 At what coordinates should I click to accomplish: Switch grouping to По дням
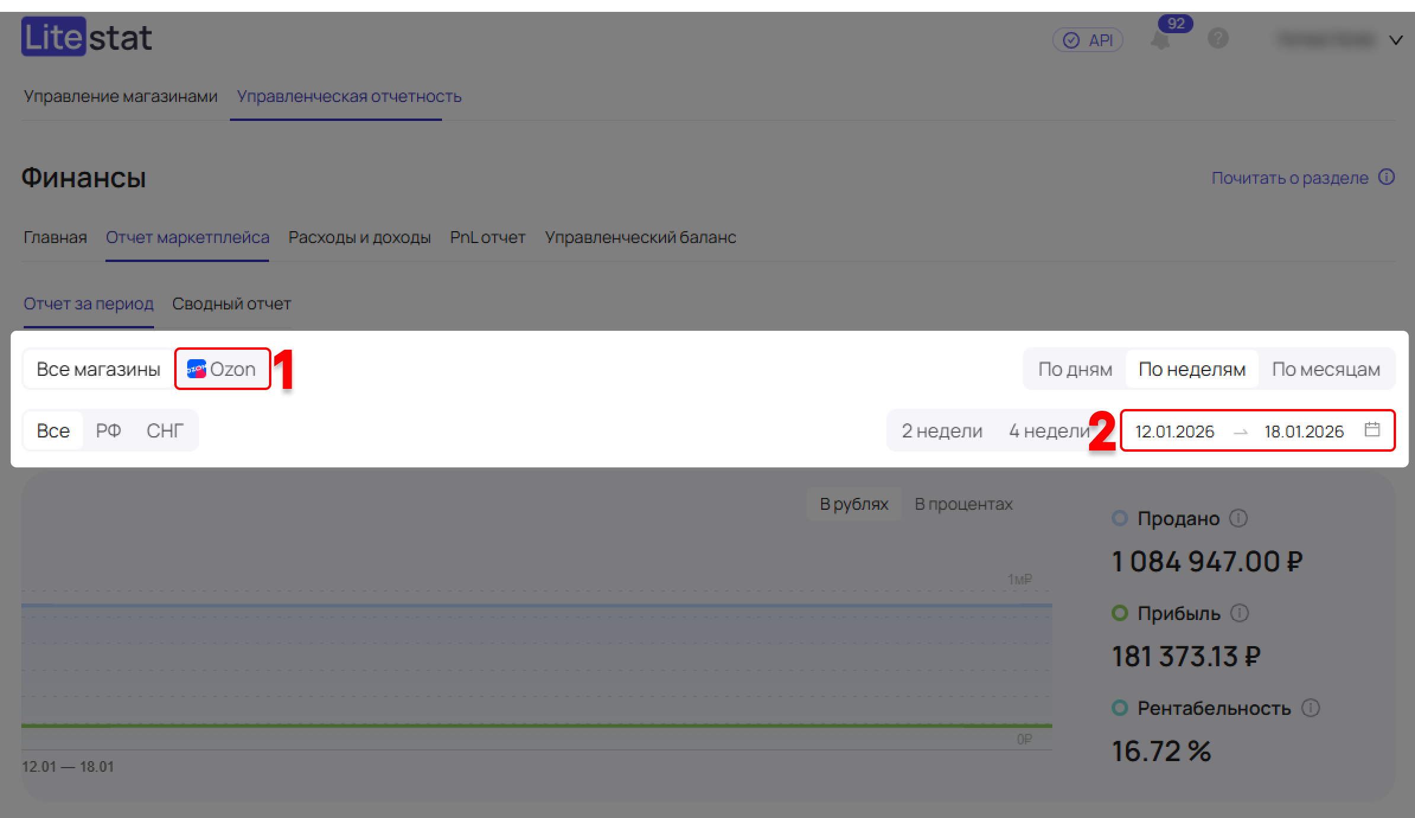click(1075, 369)
